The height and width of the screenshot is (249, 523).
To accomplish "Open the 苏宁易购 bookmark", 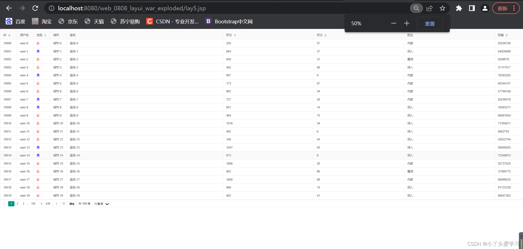I will [x=125, y=21].
